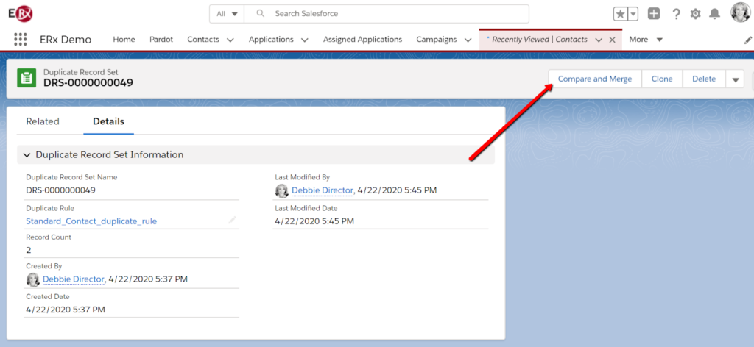Open the App Launcher grid icon

(21, 40)
